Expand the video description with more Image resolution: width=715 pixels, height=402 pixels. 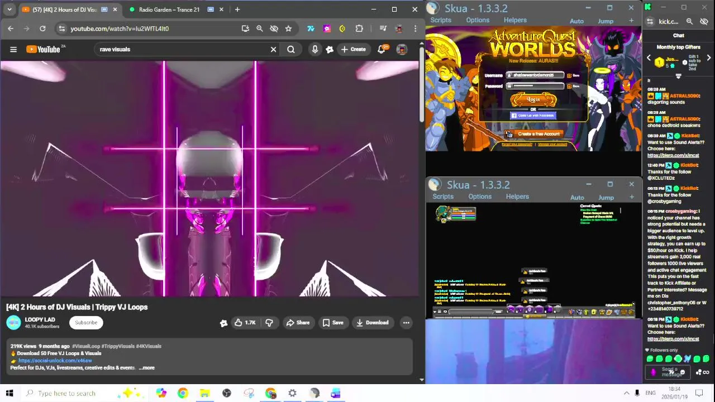coord(147,368)
